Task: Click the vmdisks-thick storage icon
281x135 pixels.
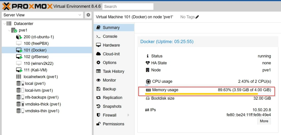Action: pos(20,104)
